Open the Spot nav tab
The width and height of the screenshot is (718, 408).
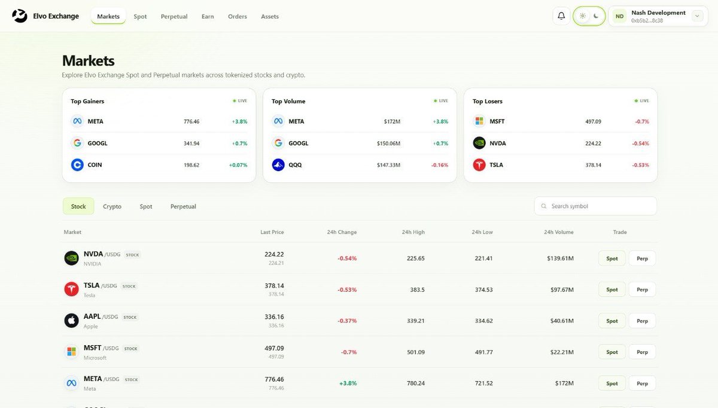point(140,17)
